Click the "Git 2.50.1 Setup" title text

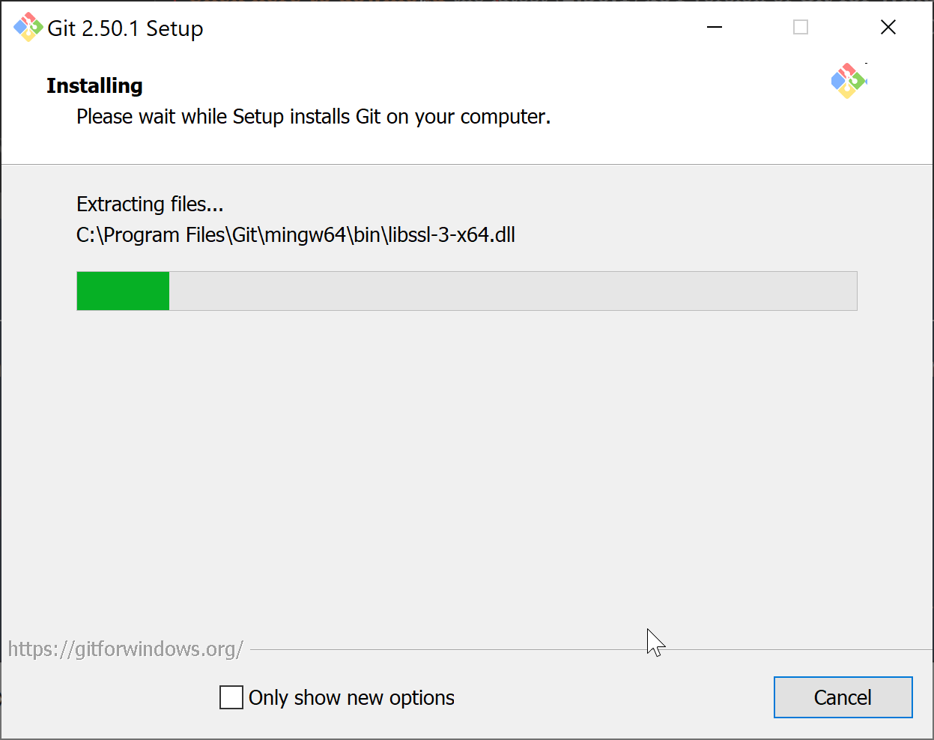coord(125,28)
